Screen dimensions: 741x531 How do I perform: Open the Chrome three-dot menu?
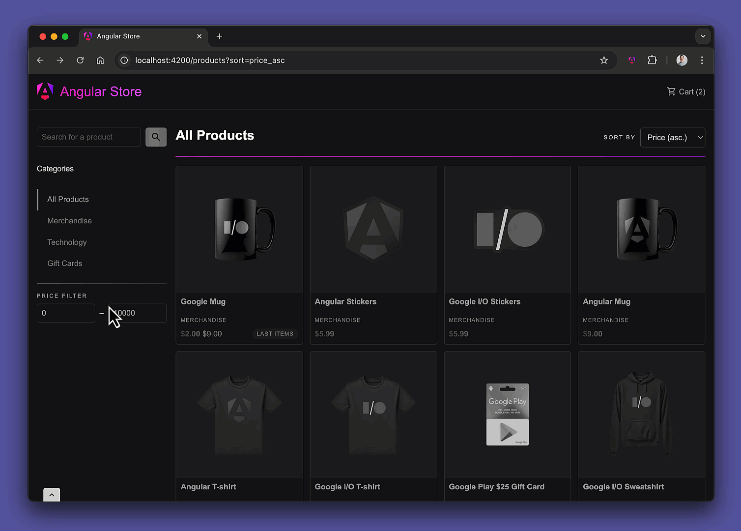coord(702,60)
